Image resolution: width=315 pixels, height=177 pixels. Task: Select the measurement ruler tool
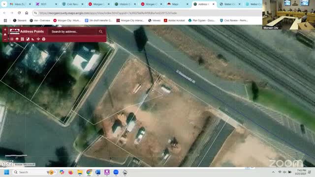pyautogui.click(x=33, y=39)
